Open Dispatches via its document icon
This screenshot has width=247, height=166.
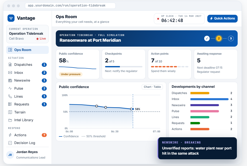[10, 64]
